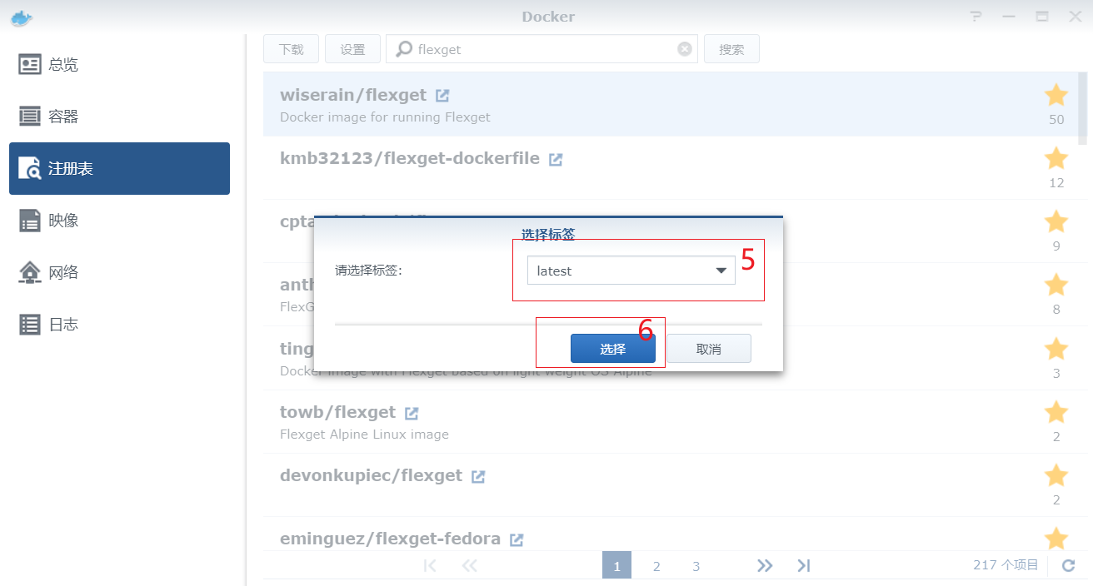Toggle the star on towb/flexget
1093x586 pixels.
[x=1056, y=412]
